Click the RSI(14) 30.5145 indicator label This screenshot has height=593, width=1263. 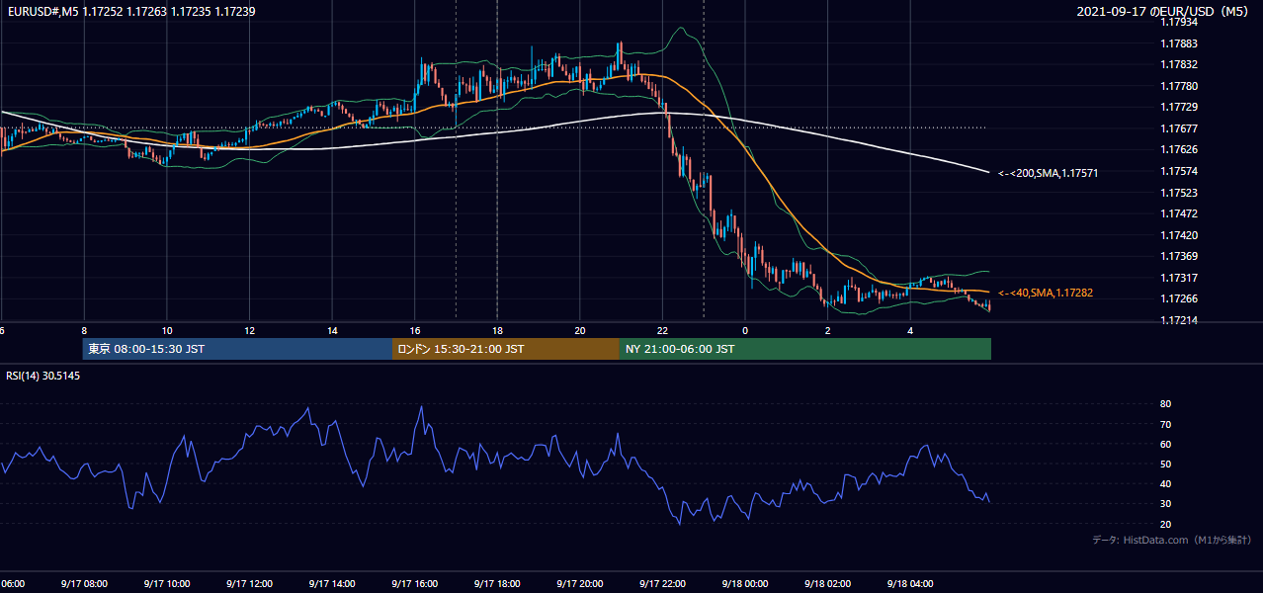point(43,376)
